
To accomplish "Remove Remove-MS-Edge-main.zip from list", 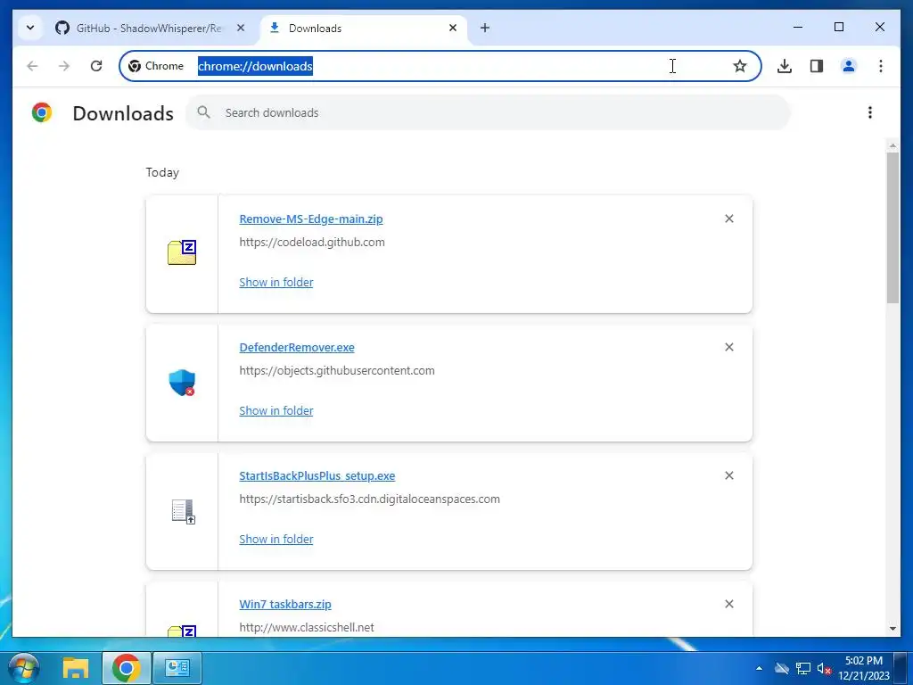I will coord(728,219).
